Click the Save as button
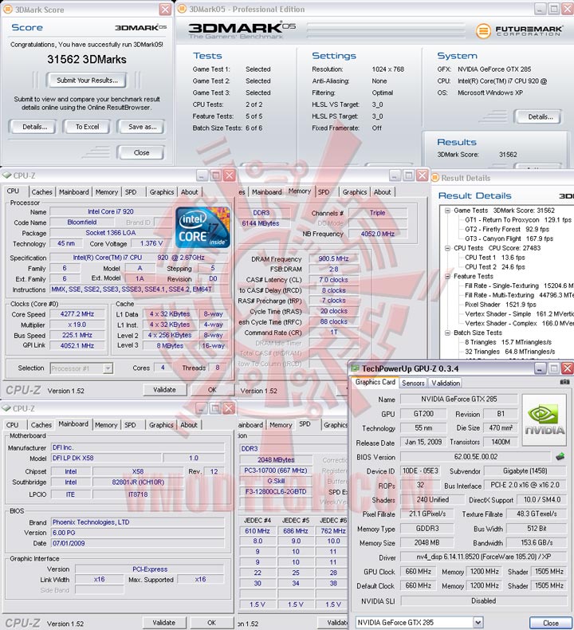Image resolution: width=574 pixels, height=630 pixels. coord(142,127)
